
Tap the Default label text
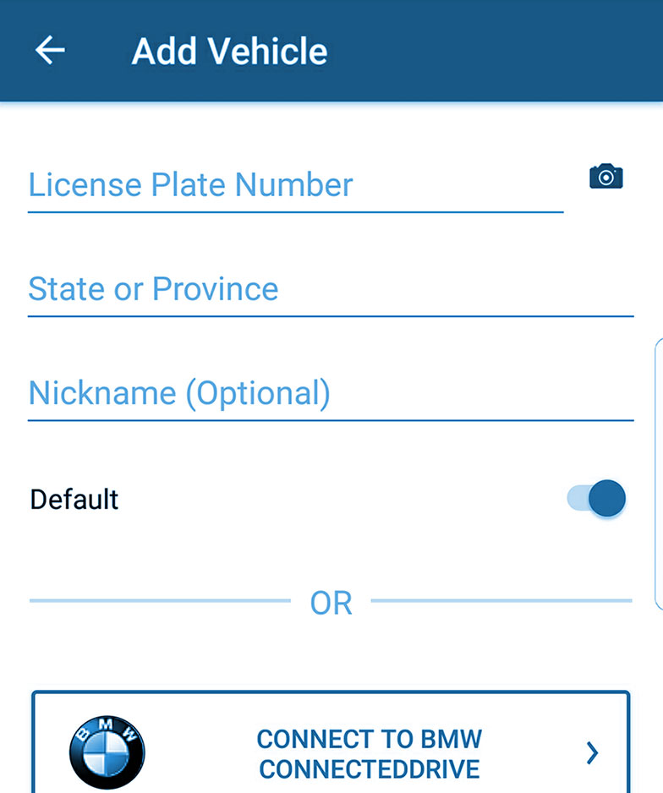tap(74, 500)
